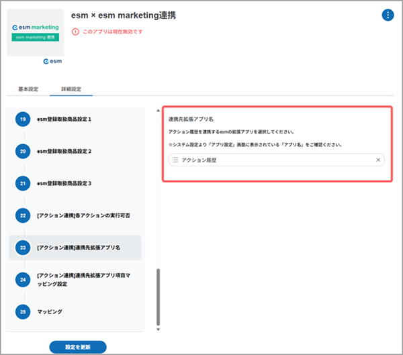Click the list icon in the アクション履歴 field
Image resolution: width=403 pixels, height=355 pixels.
(175, 160)
